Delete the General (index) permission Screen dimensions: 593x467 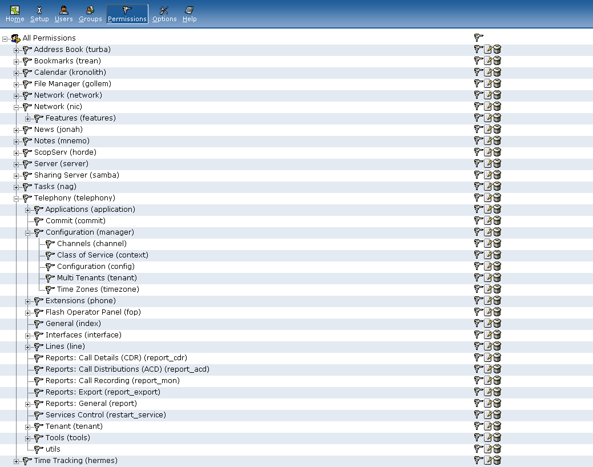point(497,323)
